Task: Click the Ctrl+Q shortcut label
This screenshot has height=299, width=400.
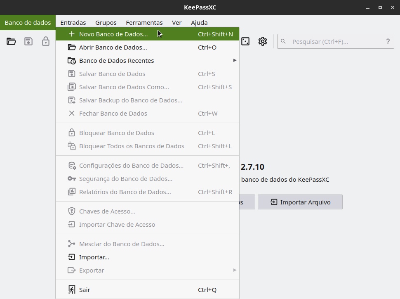Action: (207, 290)
